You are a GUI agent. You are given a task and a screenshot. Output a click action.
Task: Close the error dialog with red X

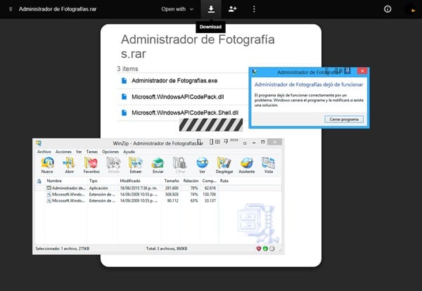point(362,71)
